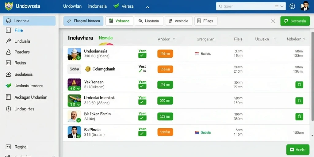Image resolution: width=314 pixels, height=157 pixels.
Task: Toggle the Venn checkbox for Vak Tanaan
Action: pos(142,86)
